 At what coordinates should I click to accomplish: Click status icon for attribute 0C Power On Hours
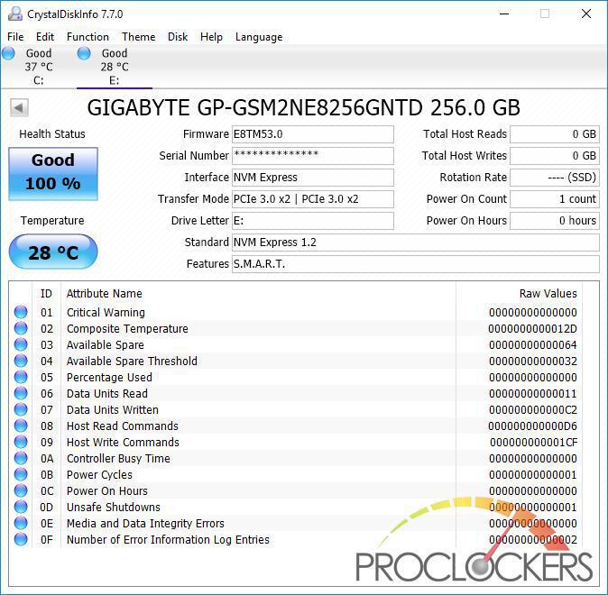21,490
